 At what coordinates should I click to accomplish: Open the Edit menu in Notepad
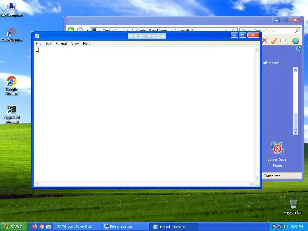(48, 44)
